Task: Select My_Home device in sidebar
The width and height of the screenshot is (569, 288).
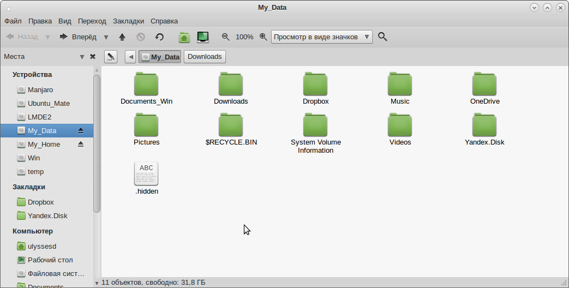Action: tap(47, 145)
